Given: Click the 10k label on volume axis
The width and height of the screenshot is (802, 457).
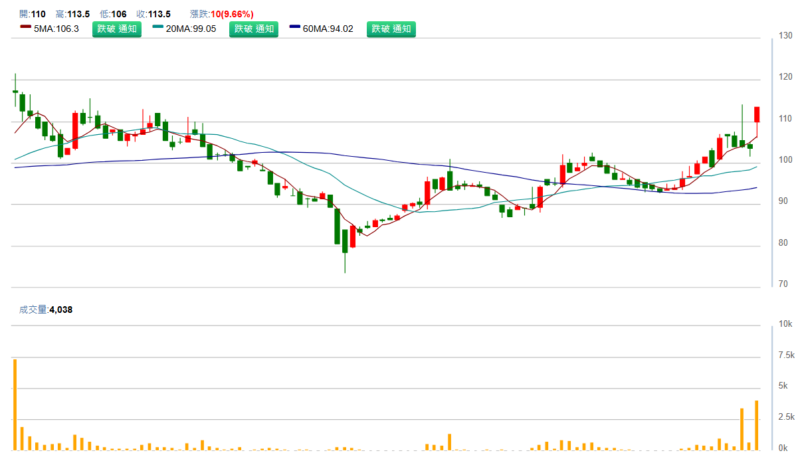Looking at the screenshot, I should click(x=785, y=324).
